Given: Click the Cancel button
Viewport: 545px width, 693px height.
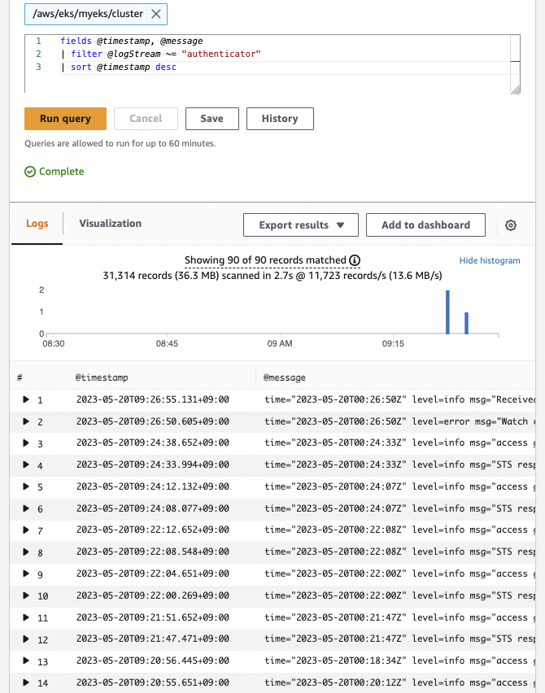Looking at the screenshot, I should [x=146, y=119].
